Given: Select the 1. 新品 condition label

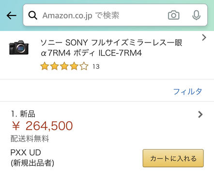Looking at the screenshot, I should [x=23, y=114].
